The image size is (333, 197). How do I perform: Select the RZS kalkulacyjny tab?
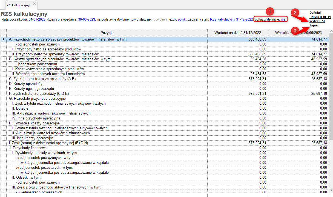[x=18, y=5]
